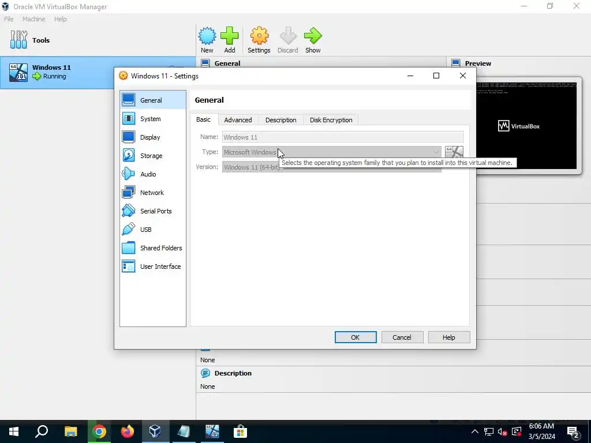Click the Preview section header icon
This screenshot has height=443, width=591.
pos(456,63)
